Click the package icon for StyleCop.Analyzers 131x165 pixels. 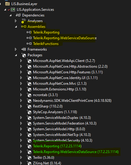click(x=29, y=112)
